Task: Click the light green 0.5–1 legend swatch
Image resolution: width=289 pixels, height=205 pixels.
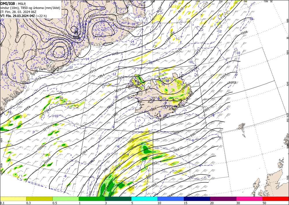Action: (66, 199)
